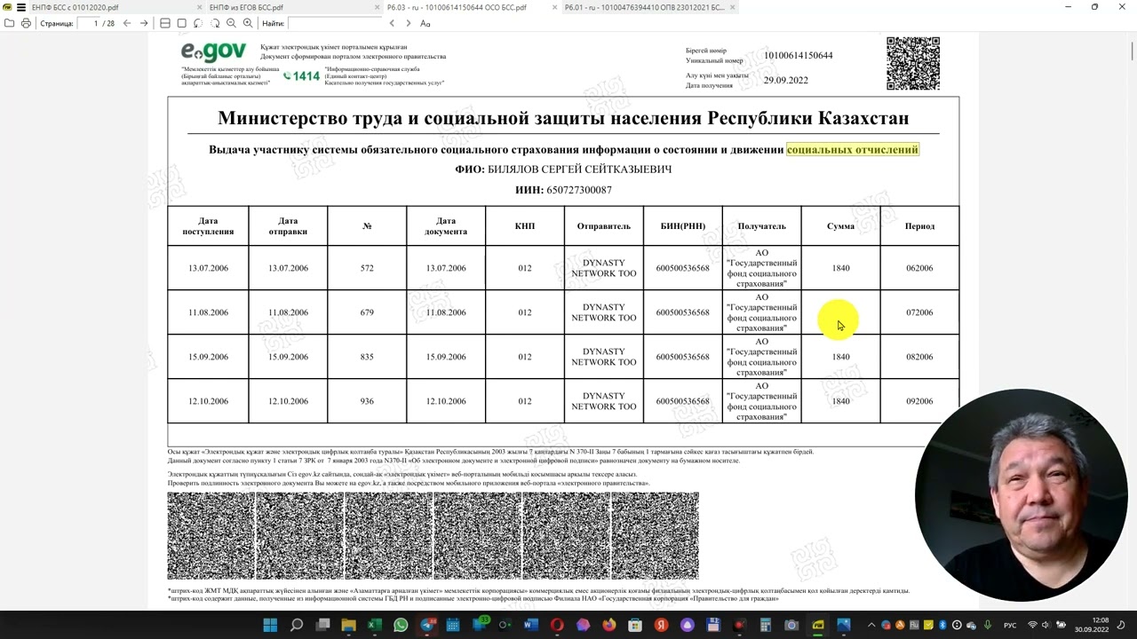Click the date 29.09.2022
Viewport: 1137px width, 639px height.
point(785,80)
